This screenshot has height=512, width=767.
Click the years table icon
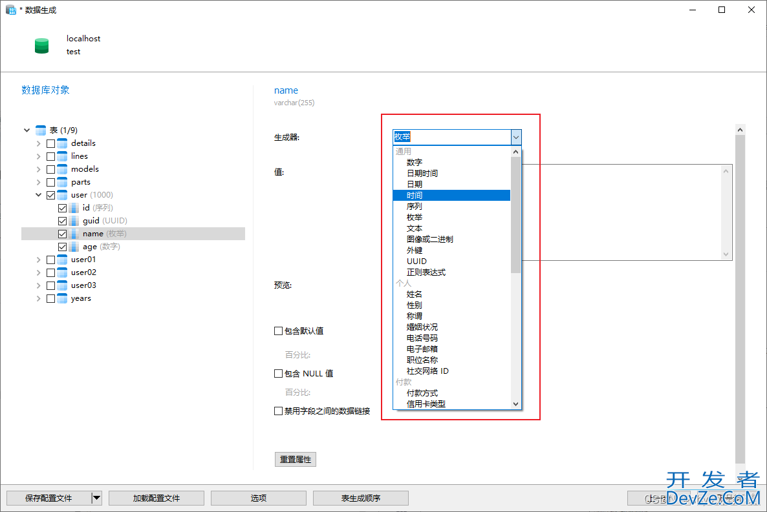62,298
